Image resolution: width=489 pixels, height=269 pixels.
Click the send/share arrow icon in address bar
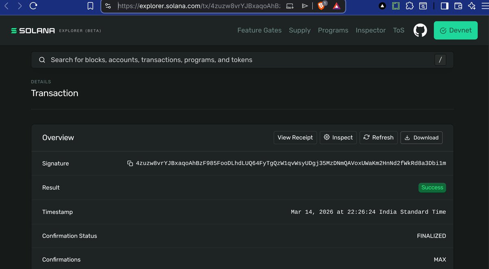coord(305,6)
